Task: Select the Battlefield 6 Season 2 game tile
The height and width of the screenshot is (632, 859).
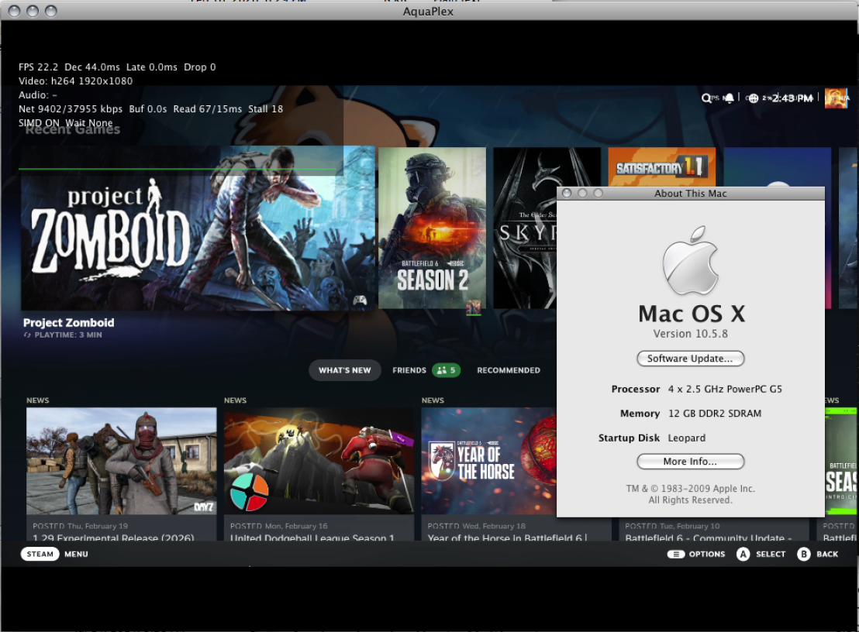Action: pos(433,228)
